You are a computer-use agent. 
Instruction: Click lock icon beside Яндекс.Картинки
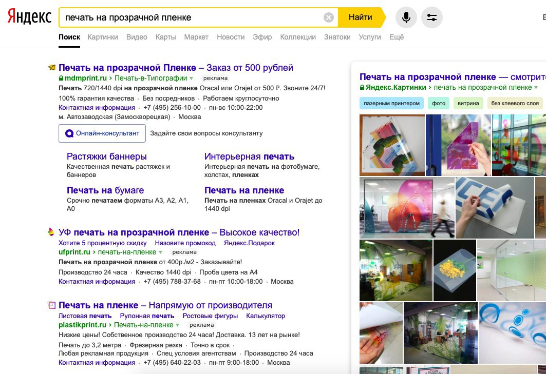362,87
